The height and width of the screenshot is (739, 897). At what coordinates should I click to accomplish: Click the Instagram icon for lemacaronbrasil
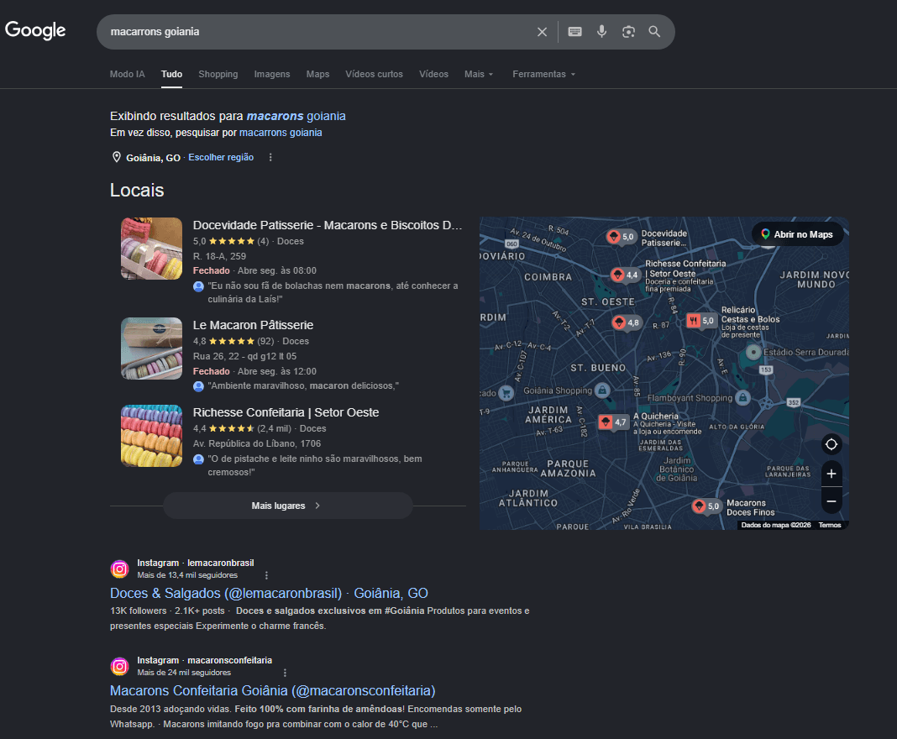pyautogui.click(x=119, y=569)
